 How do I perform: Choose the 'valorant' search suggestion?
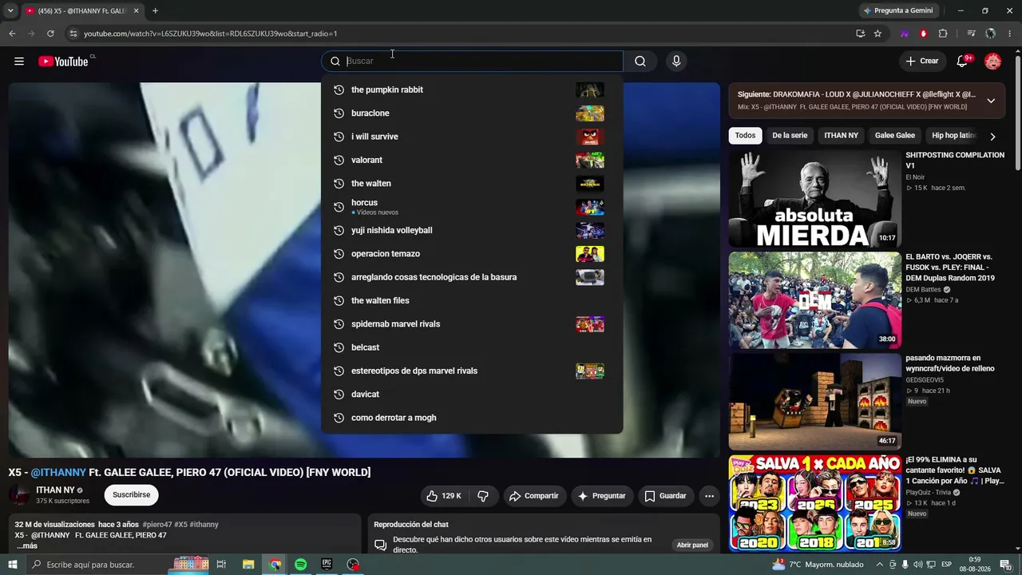472,160
